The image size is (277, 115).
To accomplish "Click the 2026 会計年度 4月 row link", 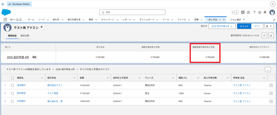I will pos(18,57).
